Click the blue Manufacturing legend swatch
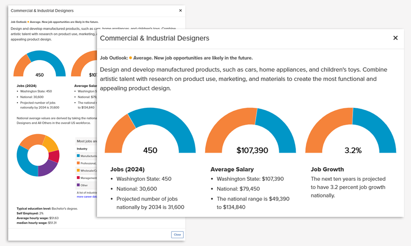This screenshot has height=246, width=411. click(79, 156)
